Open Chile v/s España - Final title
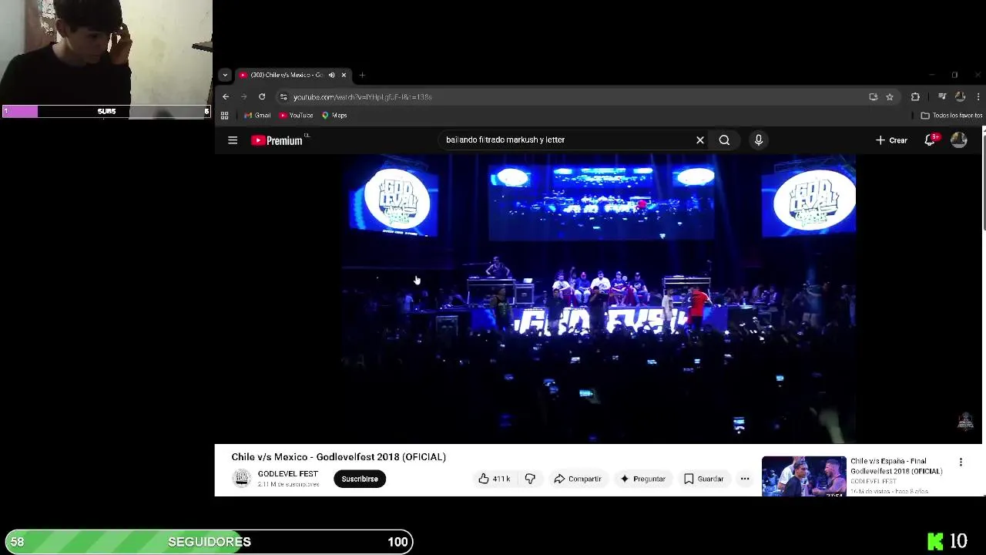 pyautogui.click(x=896, y=466)
